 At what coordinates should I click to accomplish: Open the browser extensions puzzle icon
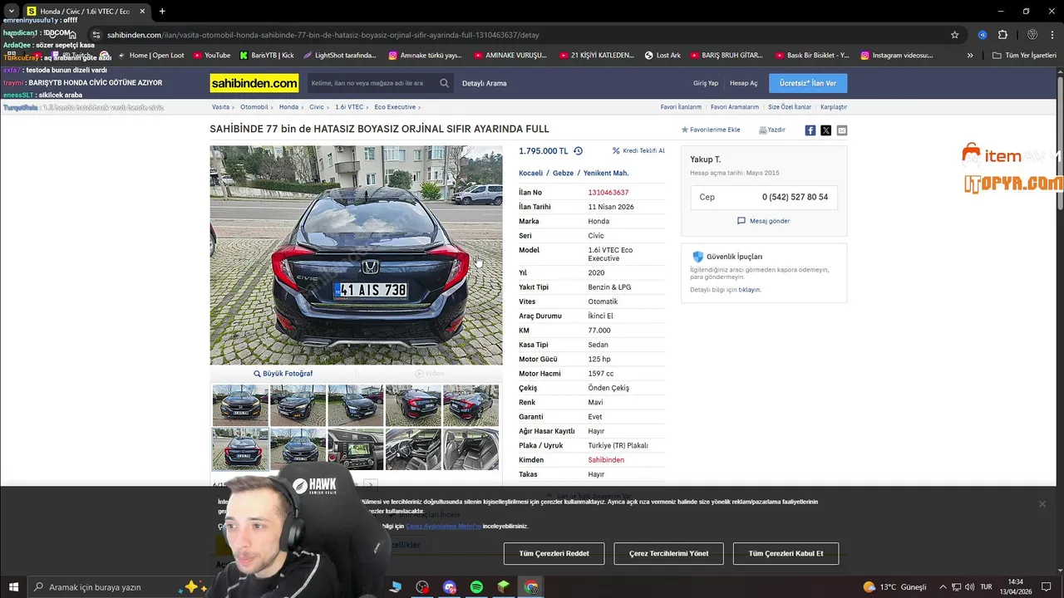click(1002, 35)
